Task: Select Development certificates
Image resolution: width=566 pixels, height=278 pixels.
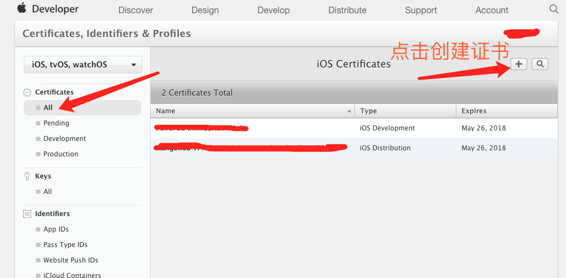Action: click(65, 139)
